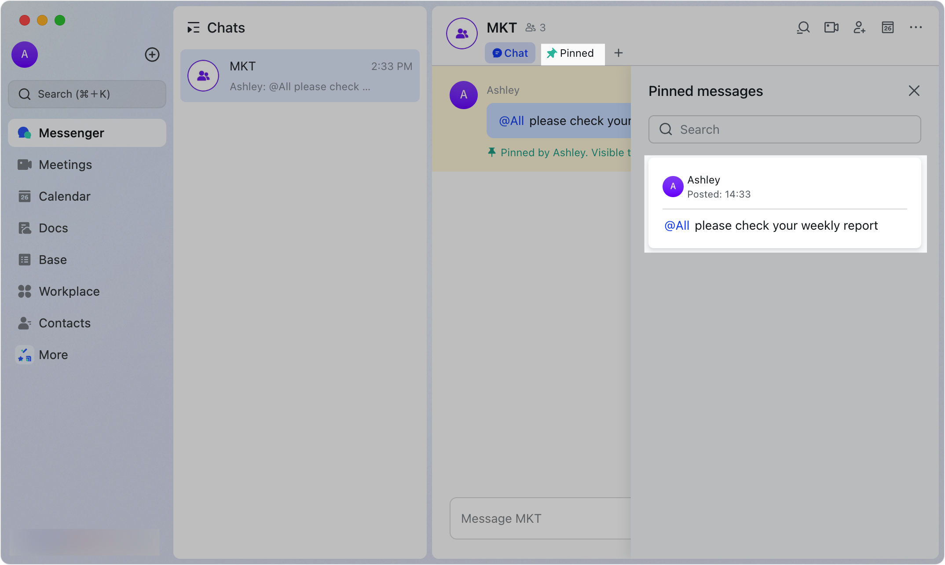Collapse the chat list with the filter icon
The height and width of the screenshot is (565, 945).
[x=194, y=27]
